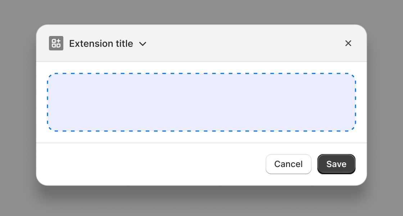The width and height of the screenshot is (403, 216).
Task: Save the extension changes
Action: pos(336,164)
